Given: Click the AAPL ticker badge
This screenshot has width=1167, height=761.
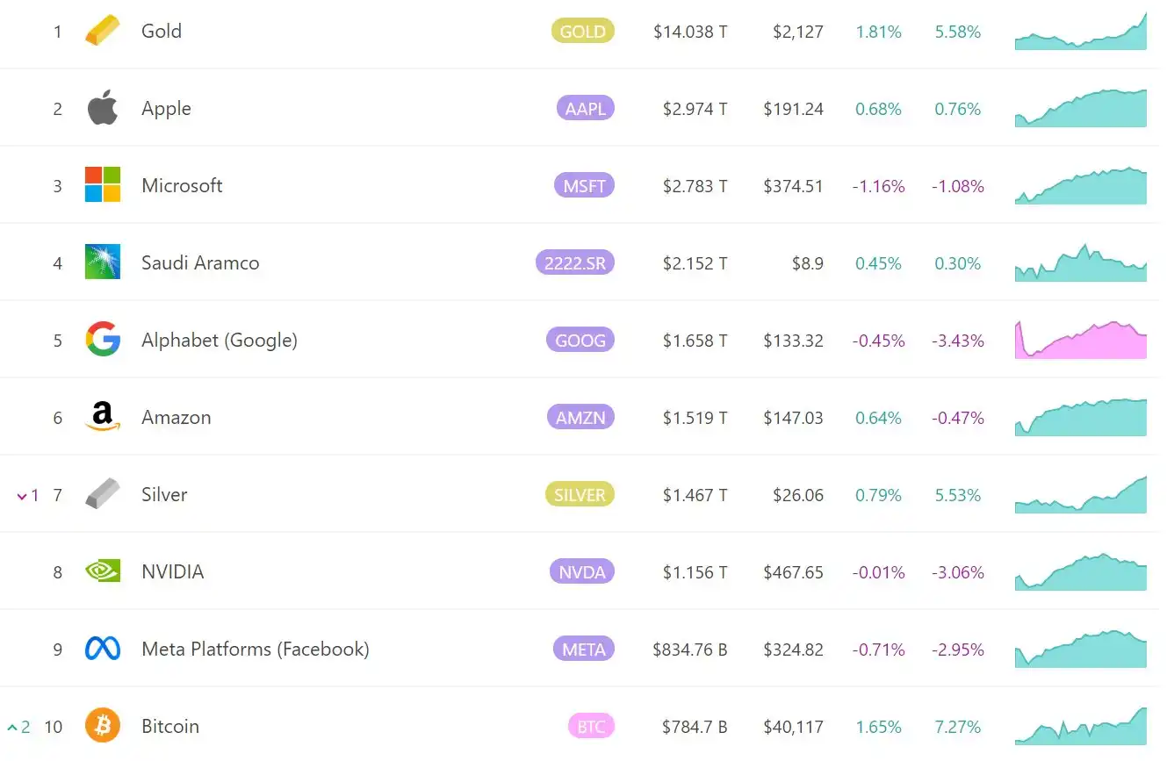Looking at the screenshot, I should [585, 109].
